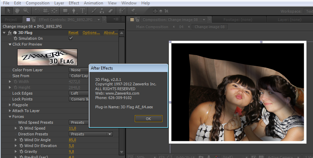Select the Hand tool in toolbar
Image resolution: width=313 pixels, height=158 pixels.
17,11
